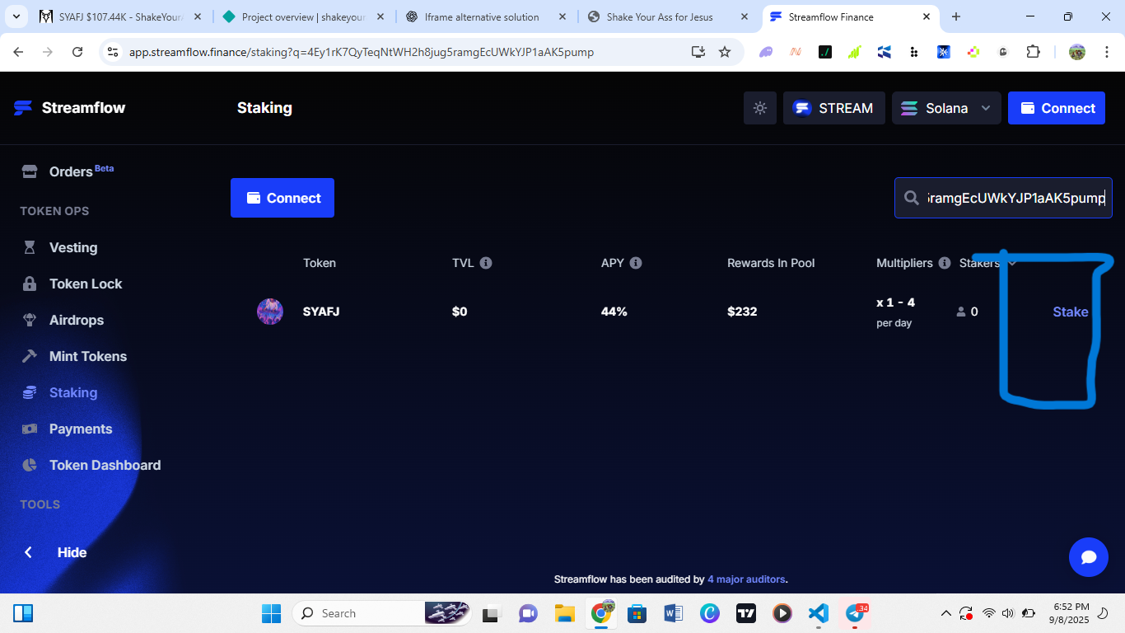Open the Solana network dropdown
Viewport: 1125px width, 633px height.
(946, 108)
